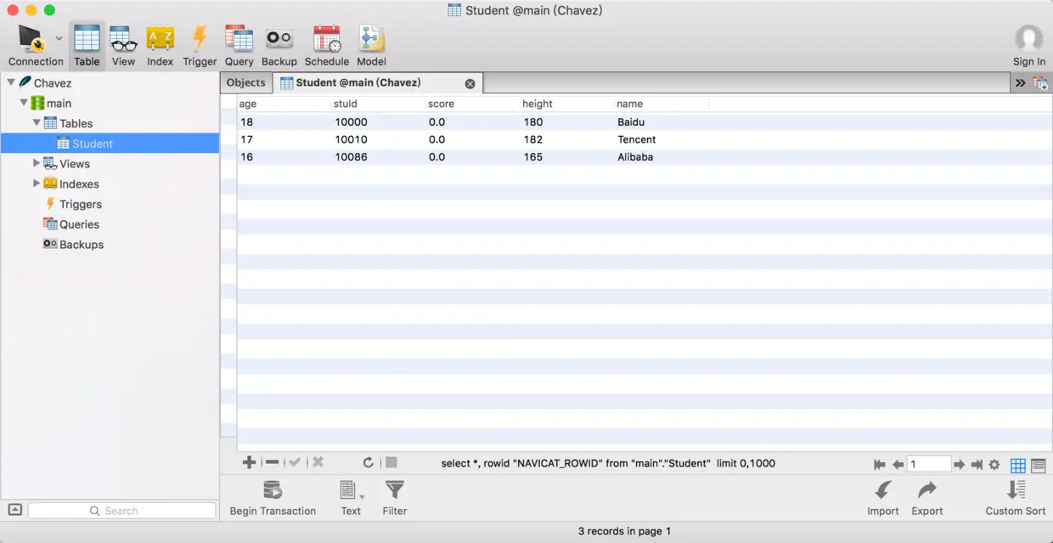Click Begin Transaction
This screenshot has height=543, width=1053.
[x=273, y=498]
